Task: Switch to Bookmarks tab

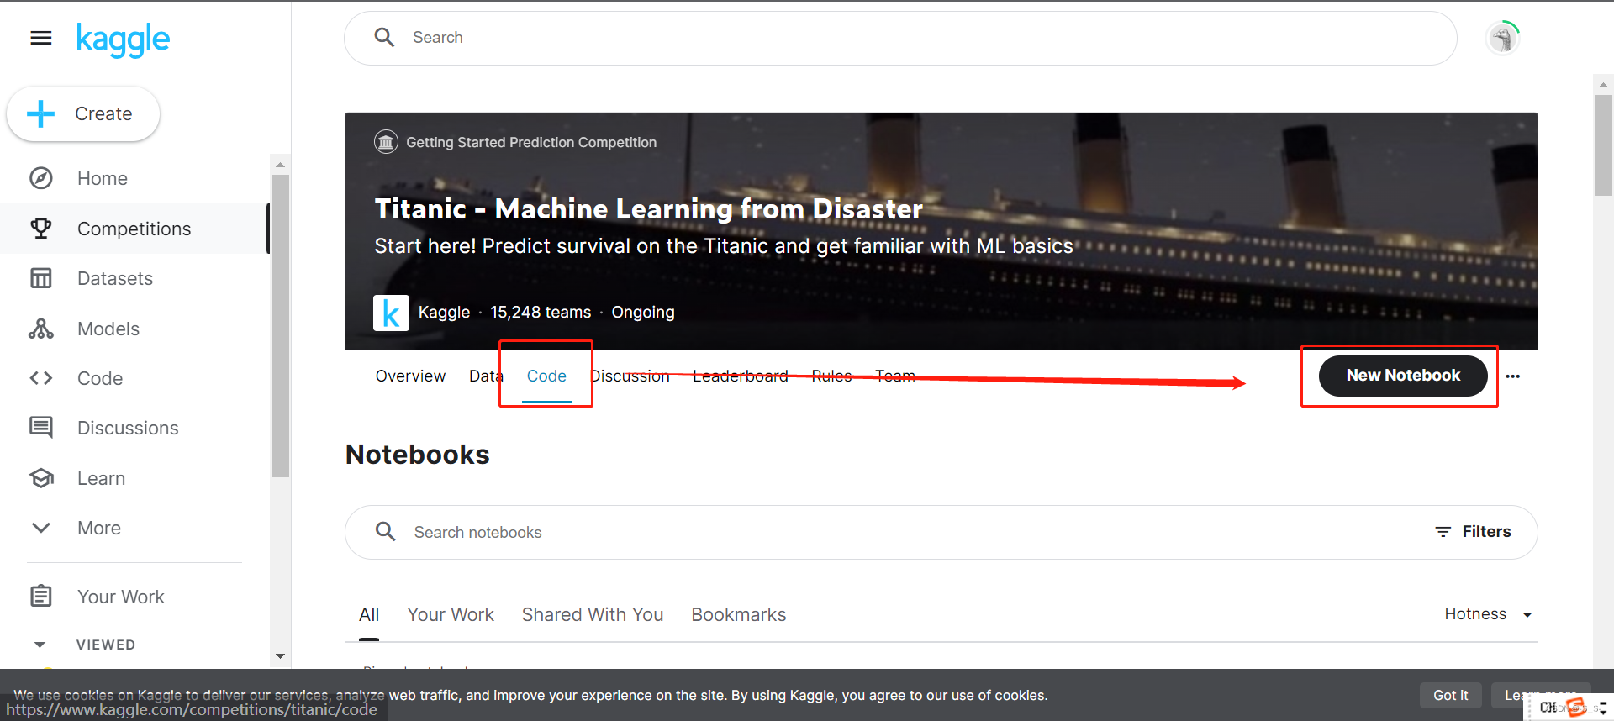Action: [x=739, y=615]
